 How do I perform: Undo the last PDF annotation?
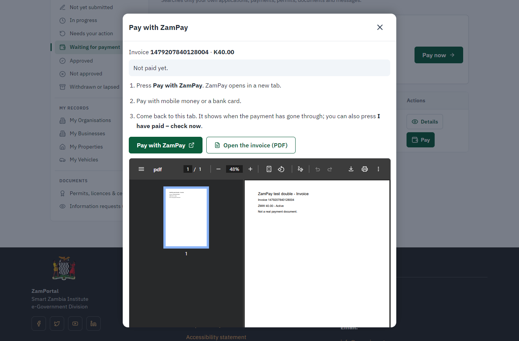(318, 169)
